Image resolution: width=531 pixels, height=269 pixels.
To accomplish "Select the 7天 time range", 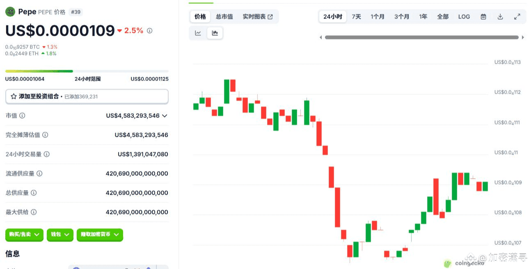I will click(x=357, y=17).
